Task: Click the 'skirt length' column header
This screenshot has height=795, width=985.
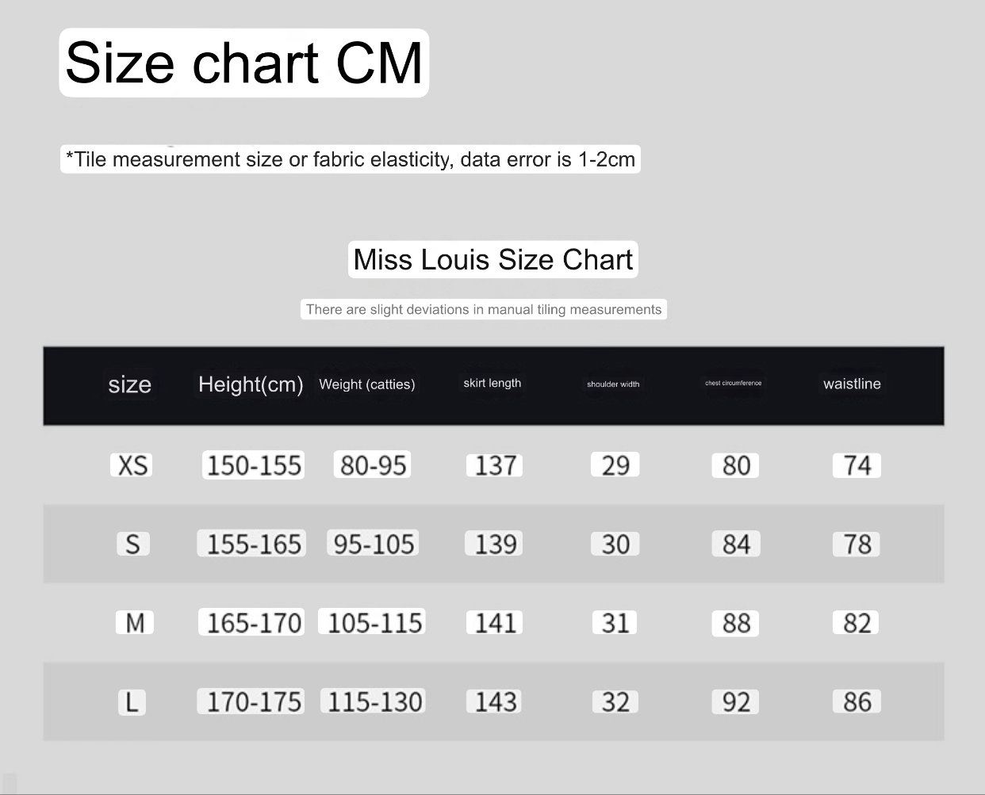Action: coord(492,383)
